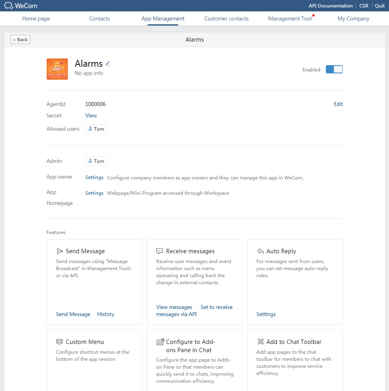Click Quit in the top bar

pyautogui.click(x=380, y=6)
